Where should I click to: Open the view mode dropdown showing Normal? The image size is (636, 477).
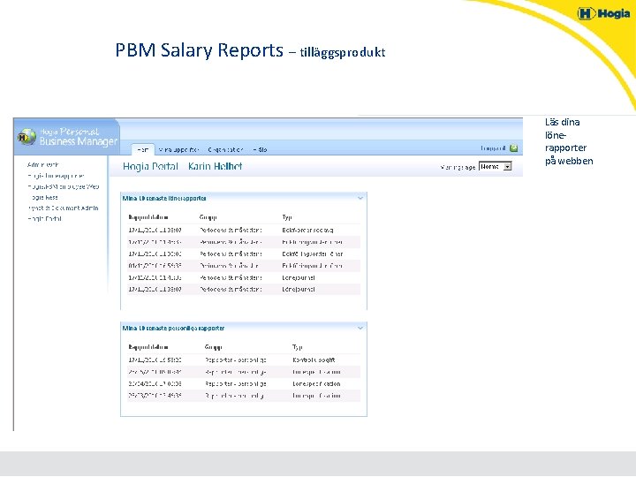tap(496, 166)
